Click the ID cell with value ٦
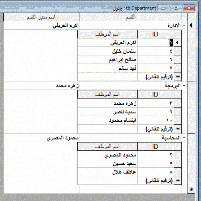Image resolution: width=201 pixels, height=201 pixels. pyautogui.click(x=156, y=60)
